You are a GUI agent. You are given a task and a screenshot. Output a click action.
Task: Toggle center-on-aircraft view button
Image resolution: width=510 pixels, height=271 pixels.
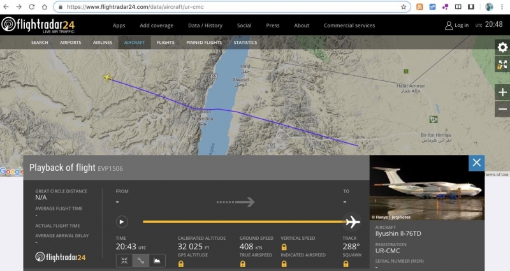tap(124, 260)
